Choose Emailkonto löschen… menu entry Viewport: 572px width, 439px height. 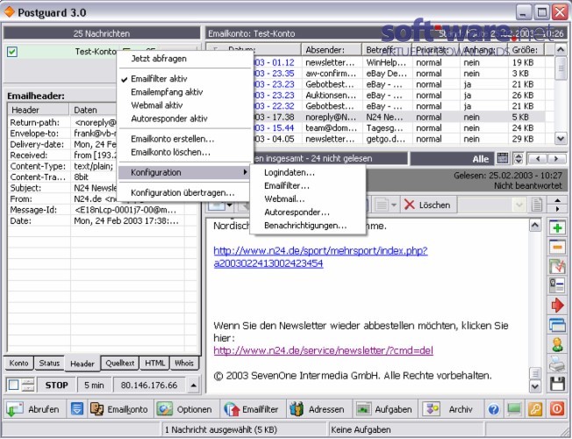(185, 152)
